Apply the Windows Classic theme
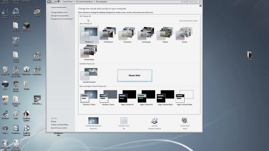Image resolution: width=269 pixels, height=151 pixels. [108, 98]
